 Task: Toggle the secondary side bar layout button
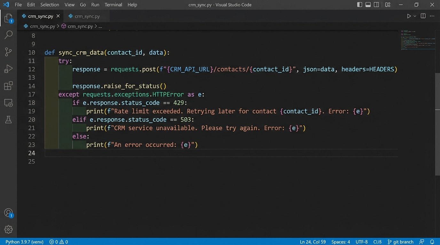coord(376,5)
